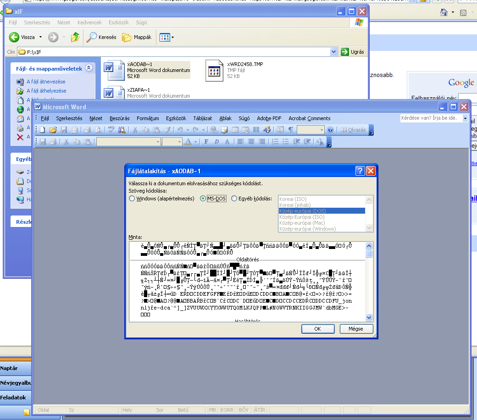Click the blue Word Help question icon

[x=330, y=130]
